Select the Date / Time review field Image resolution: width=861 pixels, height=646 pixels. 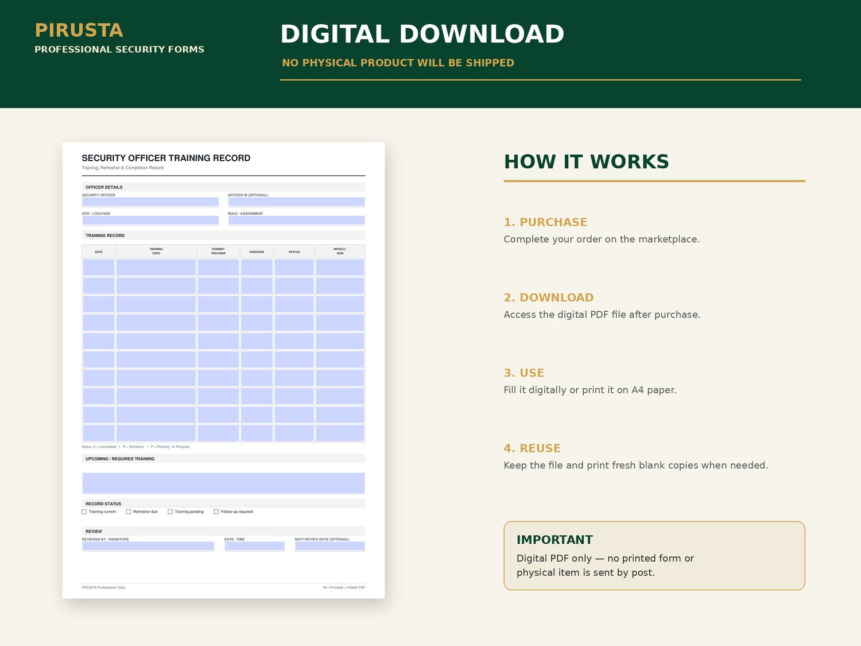254,546
